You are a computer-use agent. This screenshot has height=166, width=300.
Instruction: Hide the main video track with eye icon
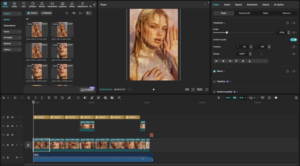tap(12, 145)
